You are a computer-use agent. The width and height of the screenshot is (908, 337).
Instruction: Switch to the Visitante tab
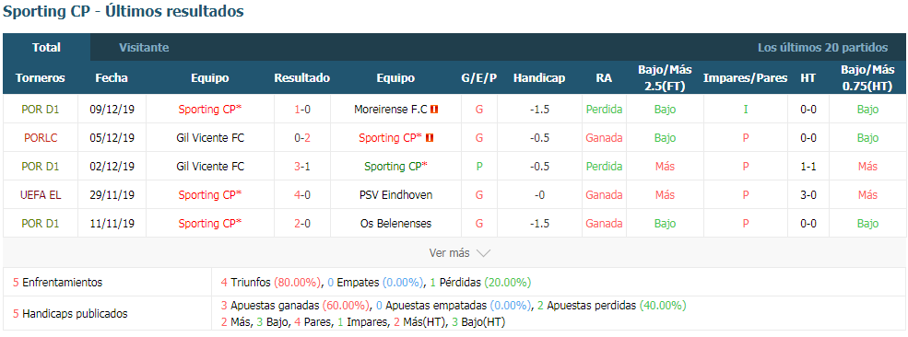[144, 47]
